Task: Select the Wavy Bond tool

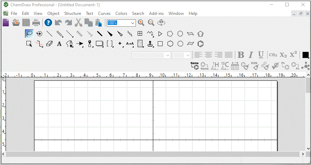Action: coord(130,34)
